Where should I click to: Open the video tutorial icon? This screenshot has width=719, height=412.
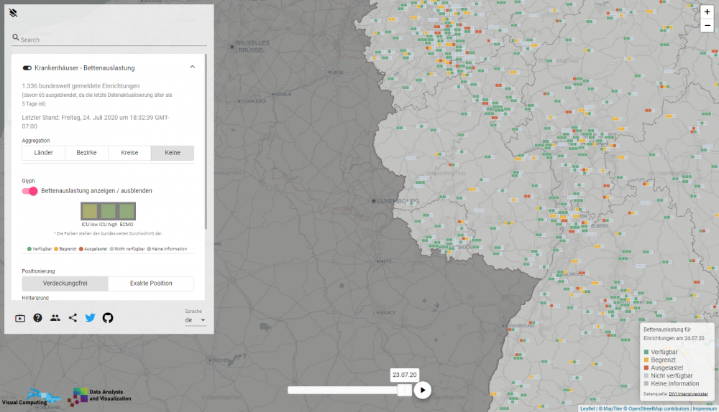point(20,318)
